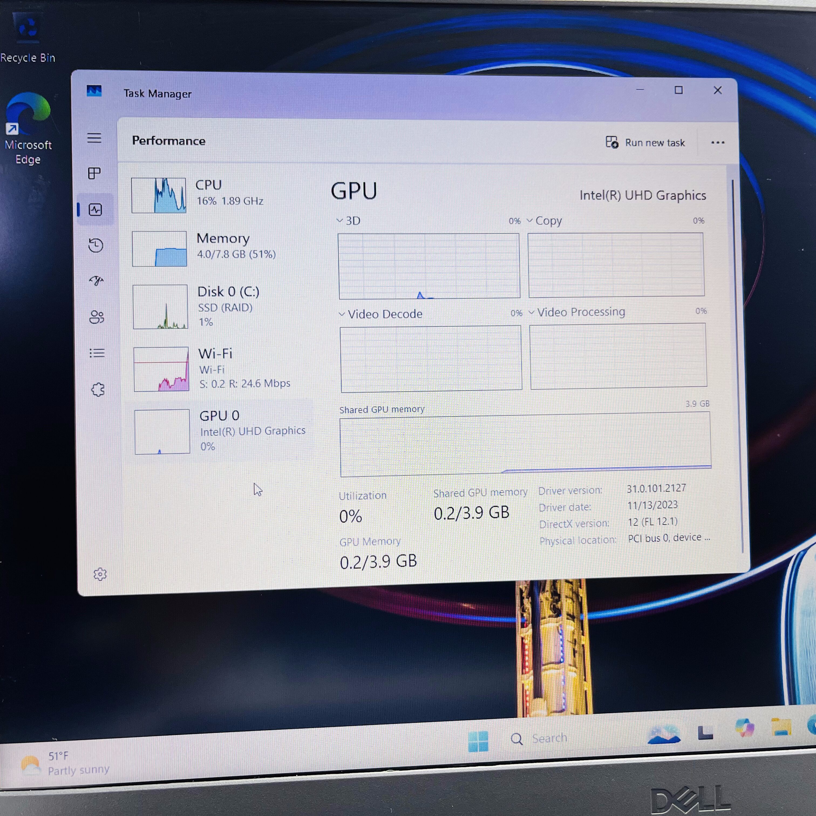Open the App history sidebar icon

click(x=96, y=245)
